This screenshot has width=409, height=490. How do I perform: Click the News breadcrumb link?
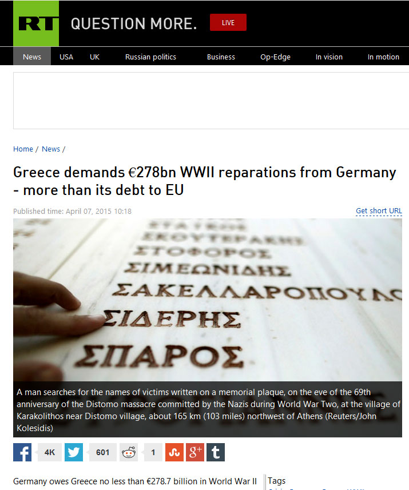point(51,149)
